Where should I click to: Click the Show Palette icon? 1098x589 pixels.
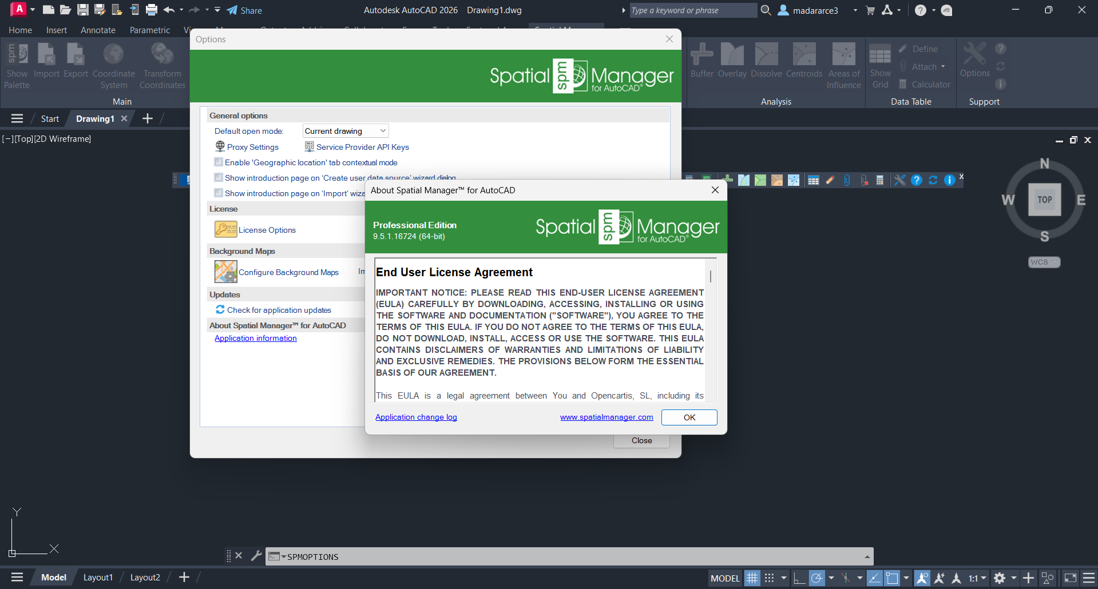[17, 66]
